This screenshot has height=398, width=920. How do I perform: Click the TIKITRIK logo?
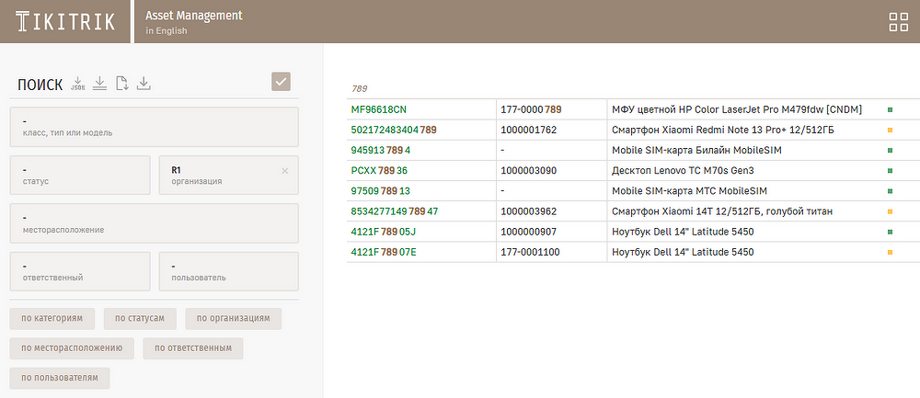pos(64,23)
